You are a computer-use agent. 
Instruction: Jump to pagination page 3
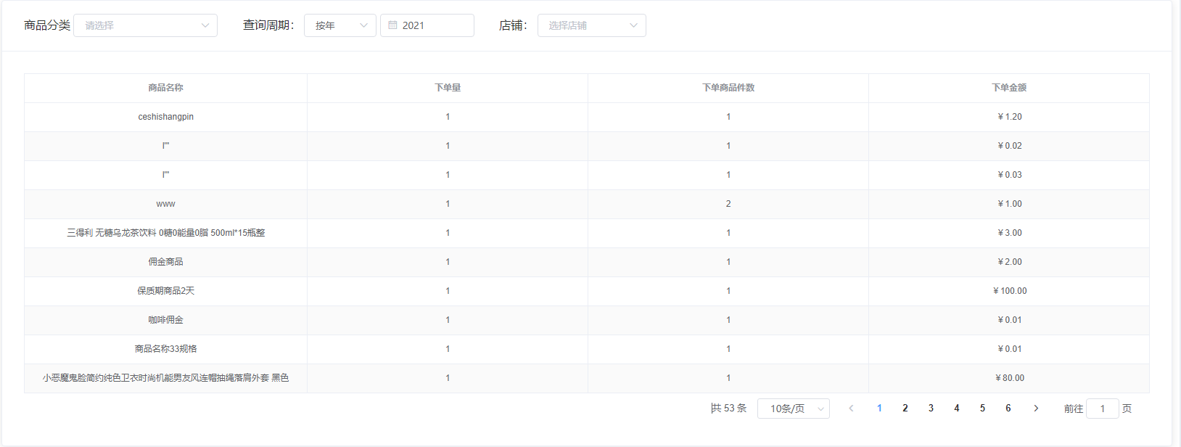tap(931, 409)
